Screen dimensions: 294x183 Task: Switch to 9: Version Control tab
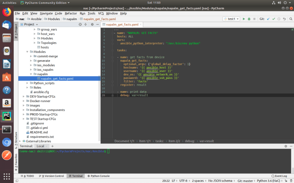click(51, 176)
